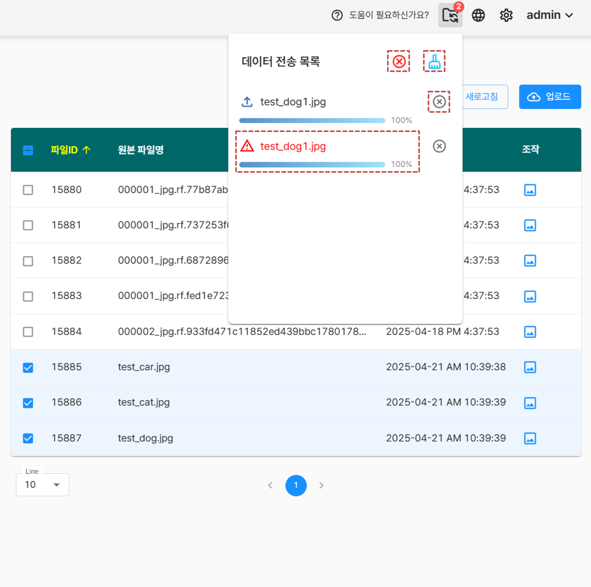Image resolution: width=591 pixels, height=587 pixels.
Task: Click the test_cat.jpg file name
Action: [x=144, y=403]
